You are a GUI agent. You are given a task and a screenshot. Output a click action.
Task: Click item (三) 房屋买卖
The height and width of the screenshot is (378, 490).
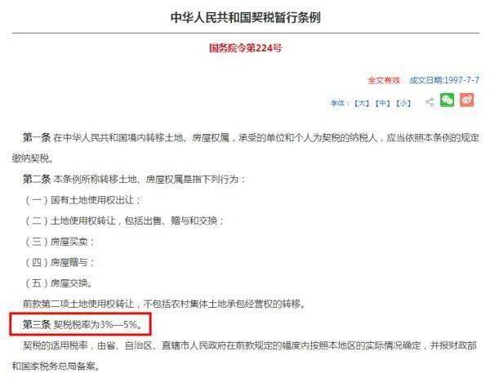coord(60,242)
